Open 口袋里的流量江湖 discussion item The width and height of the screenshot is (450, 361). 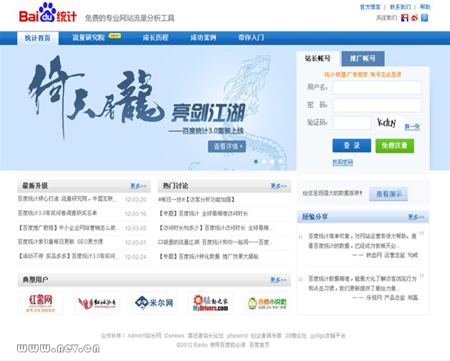pyautogui.click(x=215, y=243)
